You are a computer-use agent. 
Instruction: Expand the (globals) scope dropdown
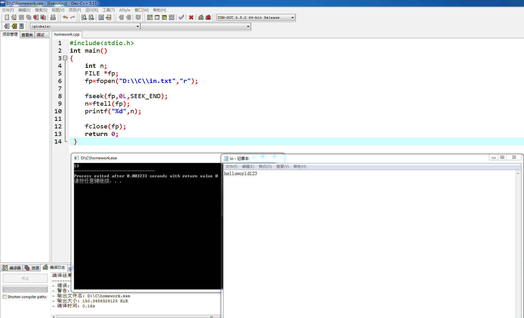(x=85, y=26)
